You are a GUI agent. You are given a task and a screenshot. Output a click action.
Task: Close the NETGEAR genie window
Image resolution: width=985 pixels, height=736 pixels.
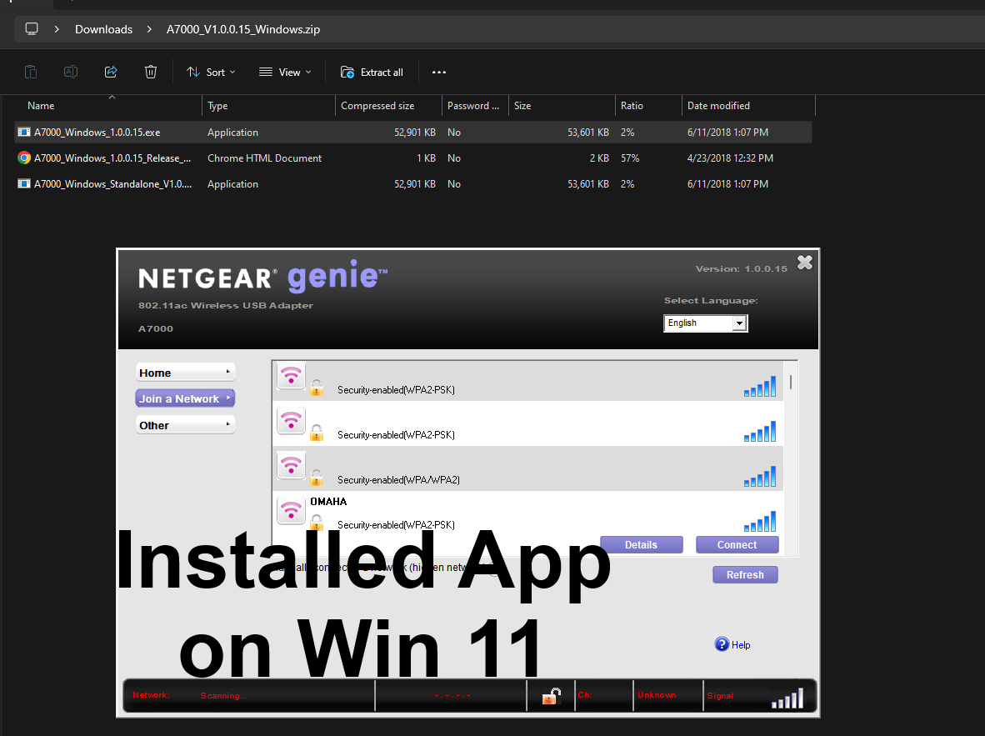[x=805, y=262]
